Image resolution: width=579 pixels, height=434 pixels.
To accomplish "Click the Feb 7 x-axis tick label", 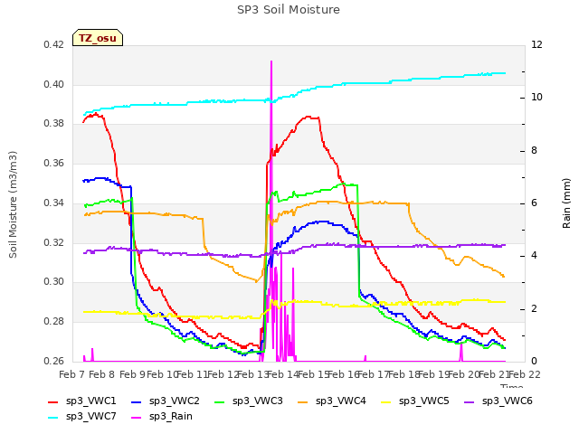I will pyautogui.click(x=71, y=374).
